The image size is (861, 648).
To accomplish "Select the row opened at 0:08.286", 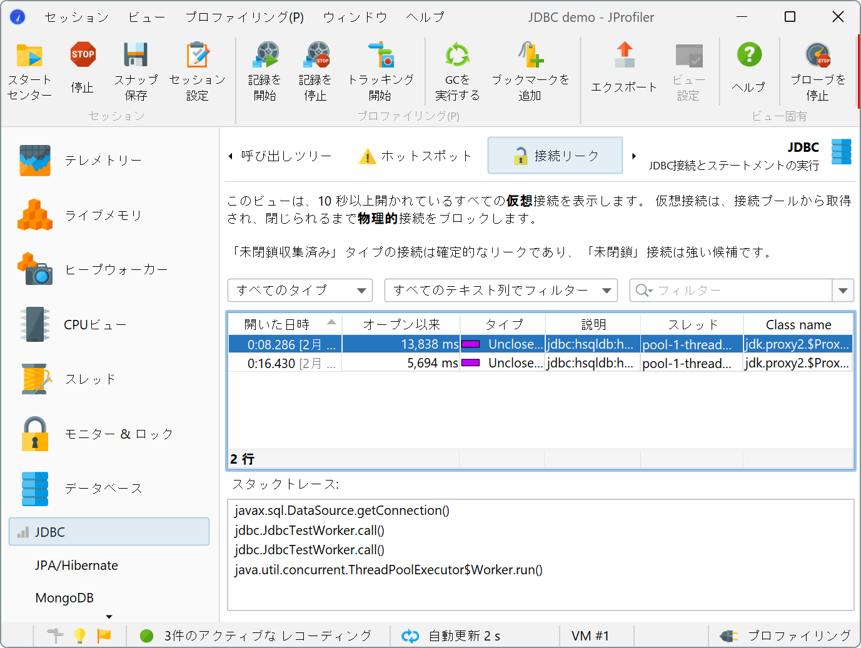I will [540, 344].
